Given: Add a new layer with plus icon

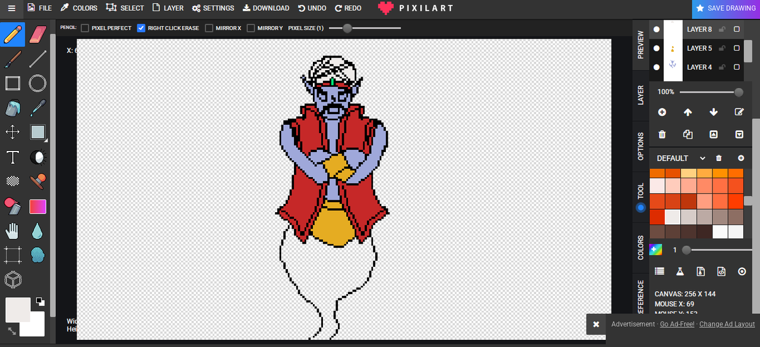Looking at the screenshot, I should (x=662, y=112).
